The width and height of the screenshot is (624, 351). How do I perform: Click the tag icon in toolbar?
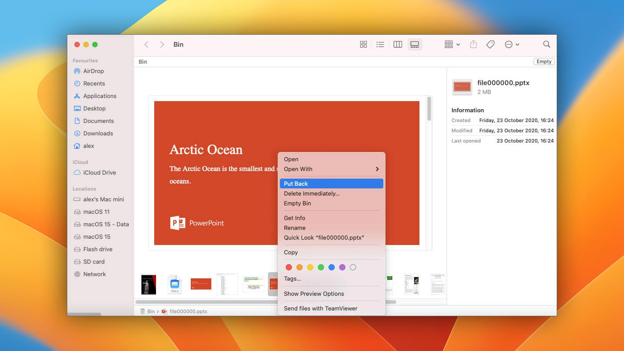tap(490, 45)
